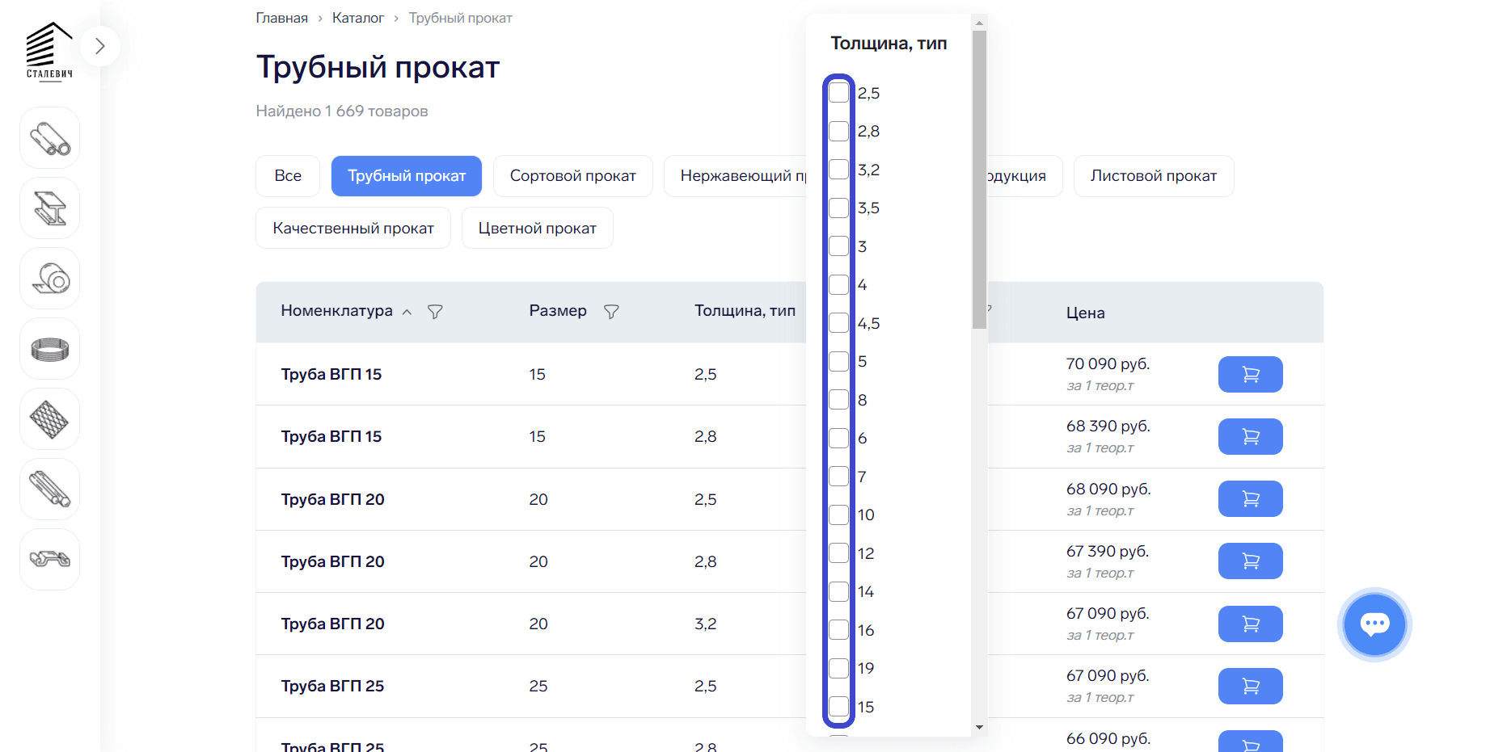Check the 14 thickness filter

839,591
